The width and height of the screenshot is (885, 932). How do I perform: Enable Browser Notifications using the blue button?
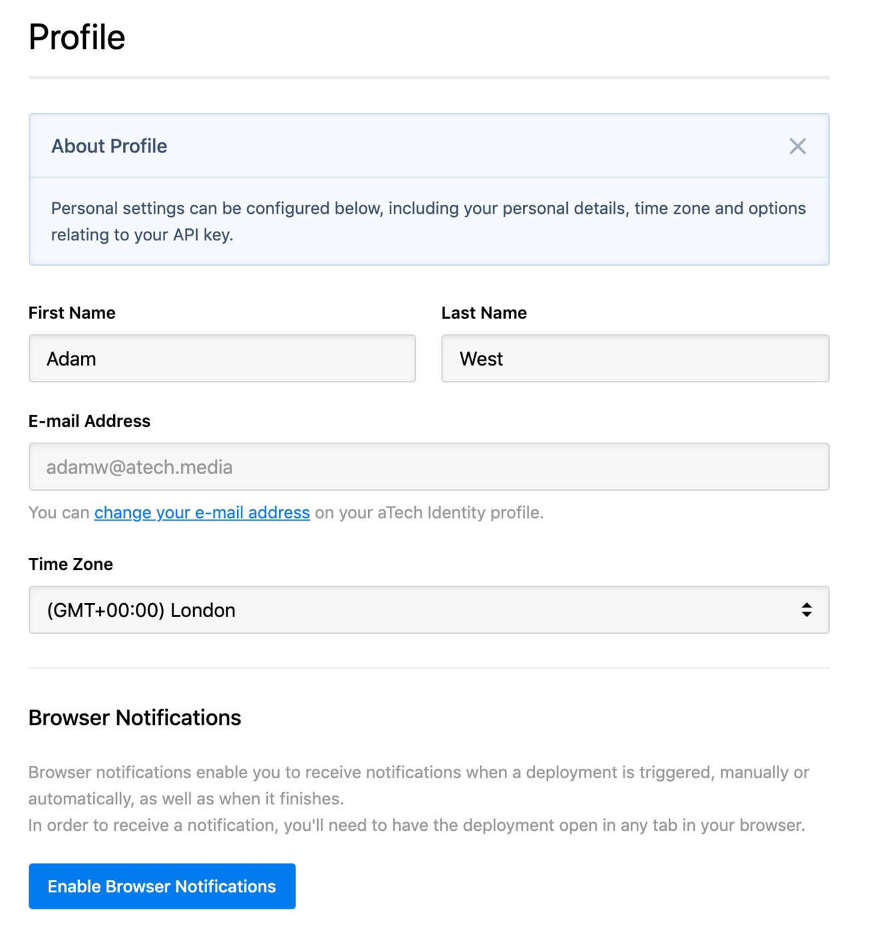tap(162, 886)
